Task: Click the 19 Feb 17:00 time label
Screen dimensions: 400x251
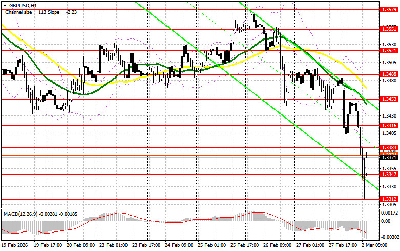Action: point(48,245)
